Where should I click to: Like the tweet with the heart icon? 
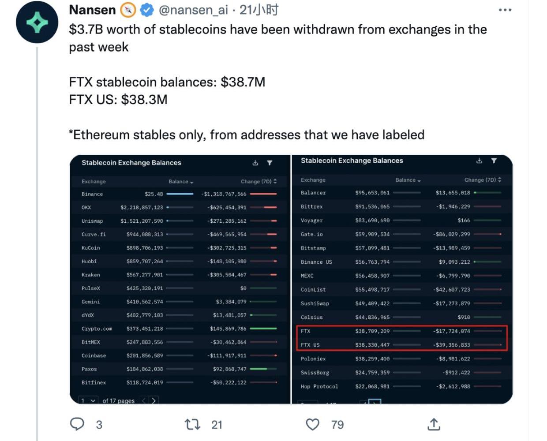[x=312, y=424]
